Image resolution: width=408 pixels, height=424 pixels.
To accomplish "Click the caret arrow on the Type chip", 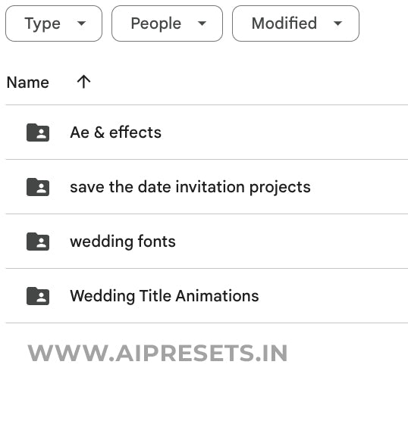I will point(81,23).
